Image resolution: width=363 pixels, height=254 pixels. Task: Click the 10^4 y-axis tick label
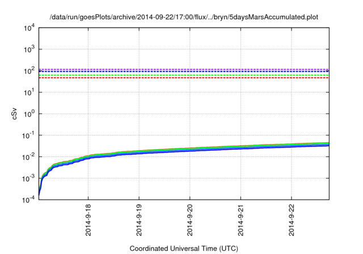[x=29, y=28]
